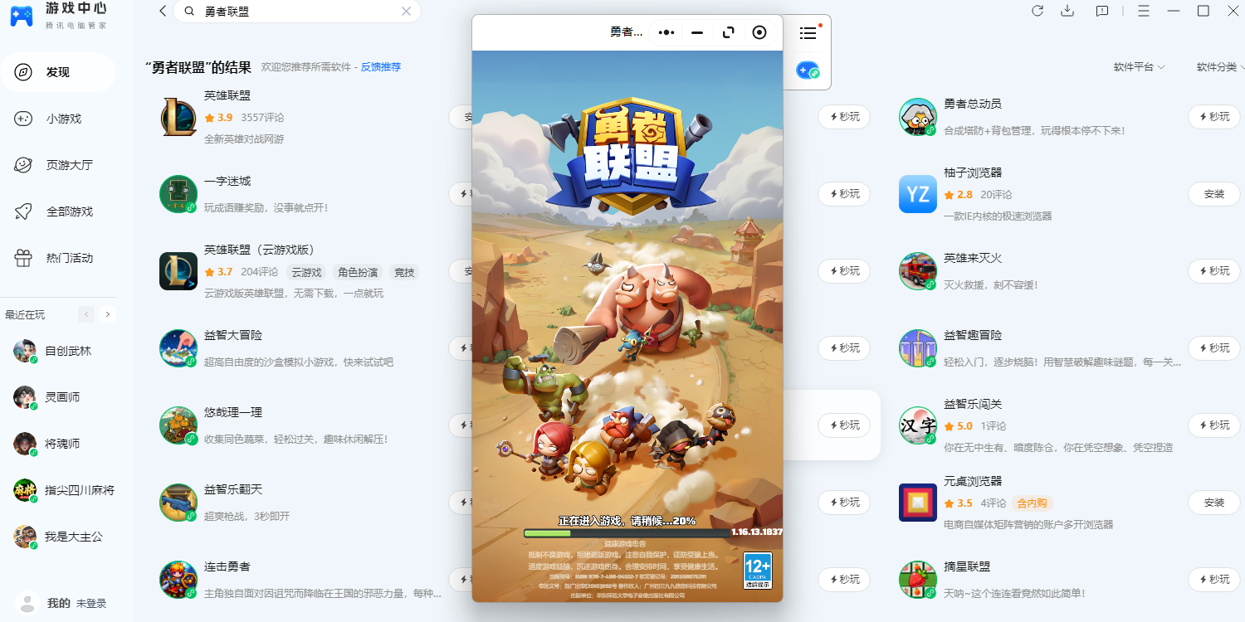Click the 勇者联盟 logo in the game
This screenshot has width=1245, height=622.
tap(632, 158)
